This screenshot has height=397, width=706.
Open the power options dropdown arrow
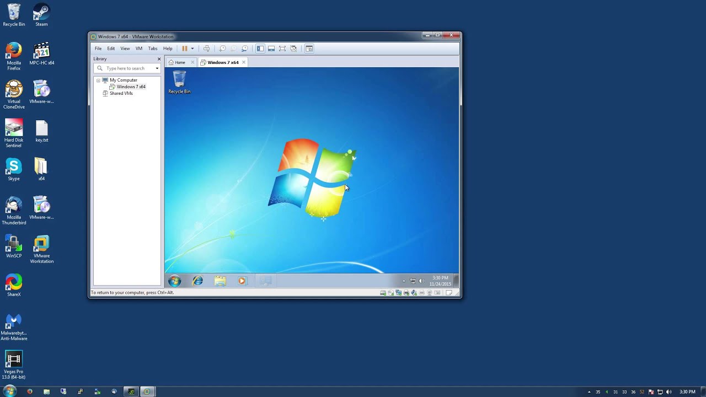click(x=192, y=49)
